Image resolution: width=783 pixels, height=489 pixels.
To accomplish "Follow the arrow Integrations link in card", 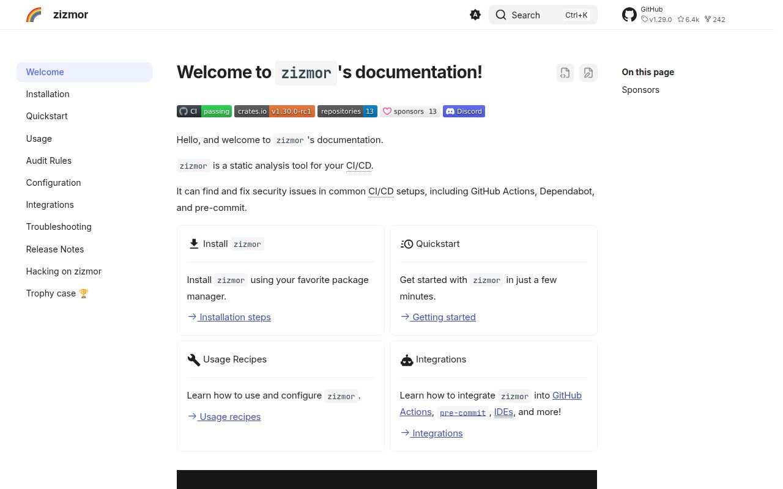I will [x=431, y=433].
